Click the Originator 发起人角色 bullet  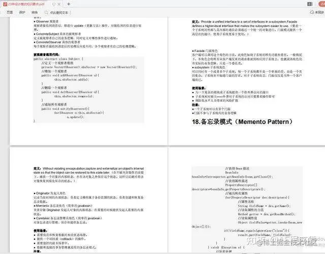click(x=50, y=193)
